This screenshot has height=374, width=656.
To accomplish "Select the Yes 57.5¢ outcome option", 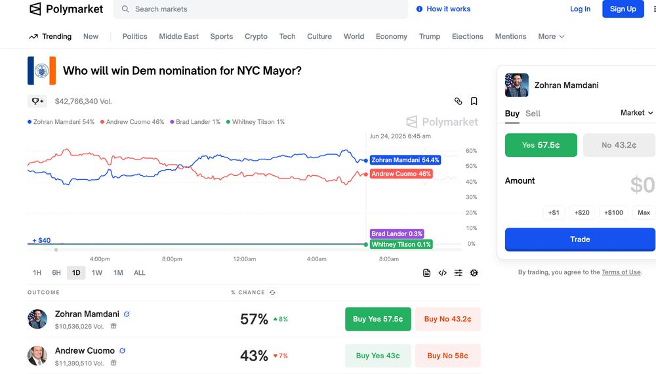I will (541, 145).
